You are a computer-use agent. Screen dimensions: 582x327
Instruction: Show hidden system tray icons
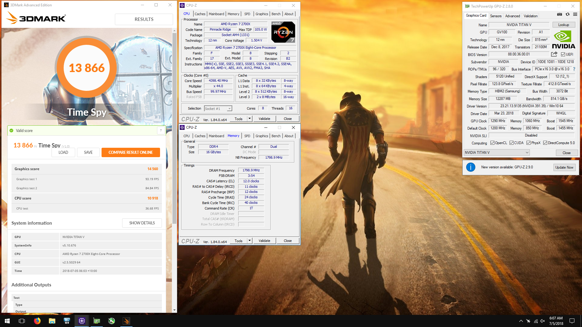(x=521, y=321)
